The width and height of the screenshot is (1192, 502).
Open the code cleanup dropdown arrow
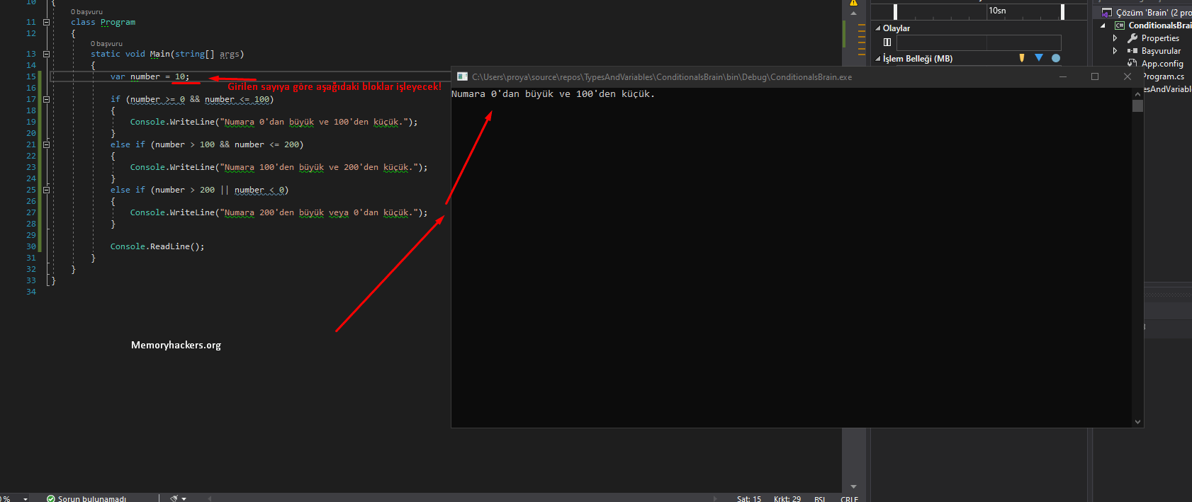click(x=184, y=498)
